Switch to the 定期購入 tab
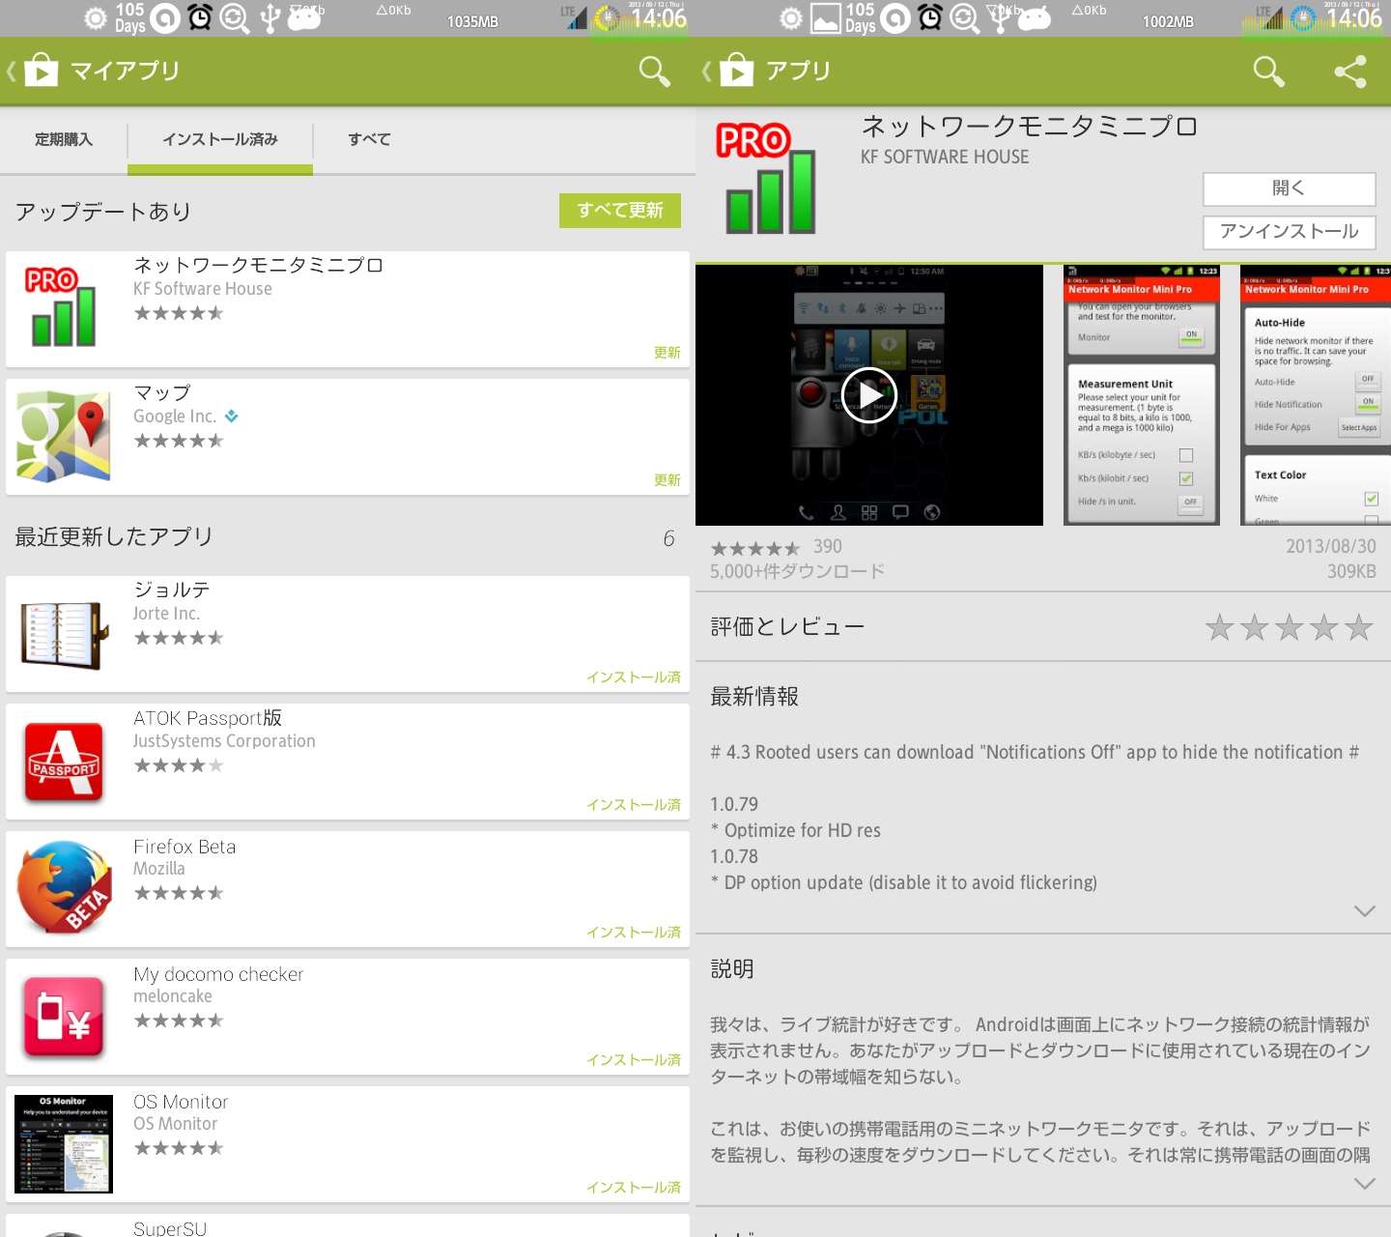 coord(64,140)
